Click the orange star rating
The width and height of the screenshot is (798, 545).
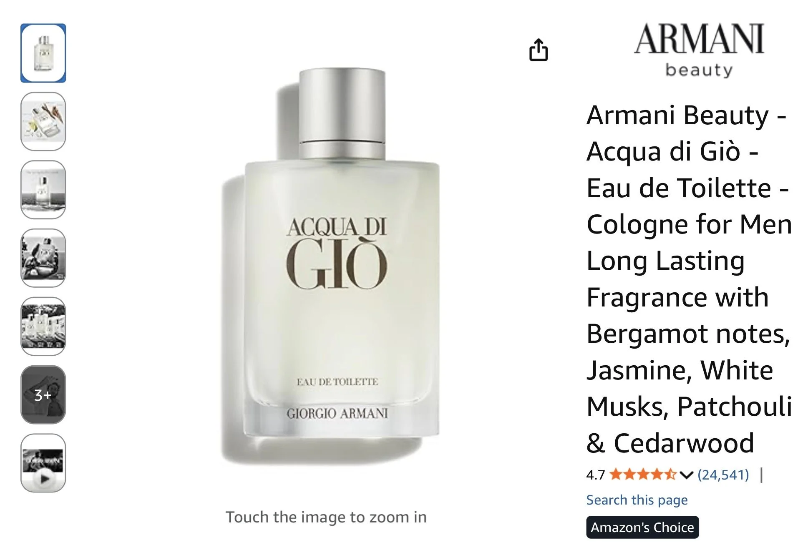[x=643, y=475]
